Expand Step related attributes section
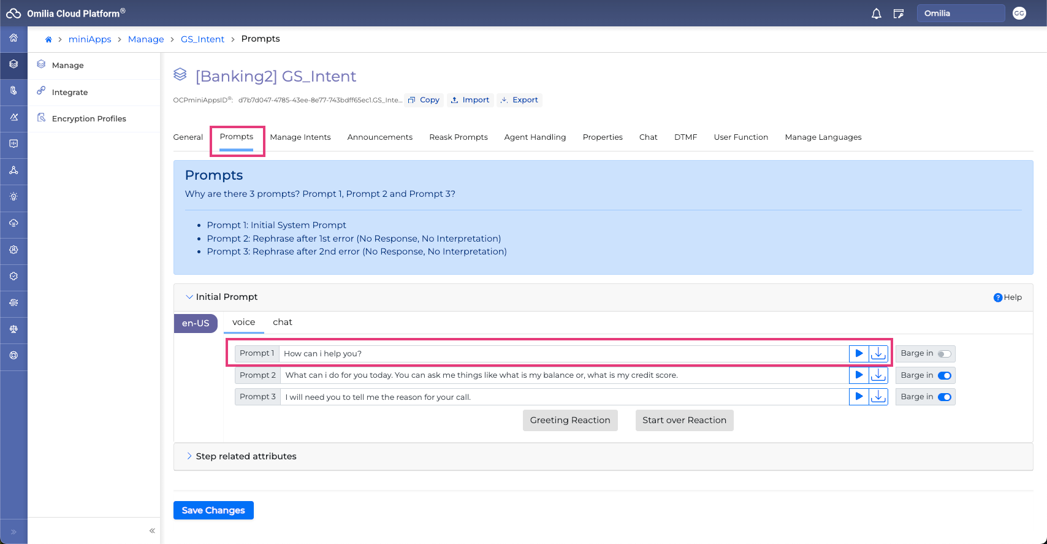 [189, 456]
